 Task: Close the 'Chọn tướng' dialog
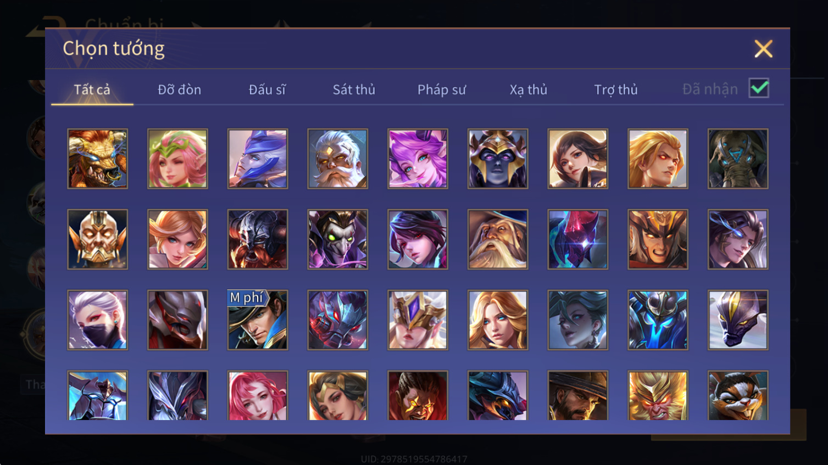(x=763, y=49)
